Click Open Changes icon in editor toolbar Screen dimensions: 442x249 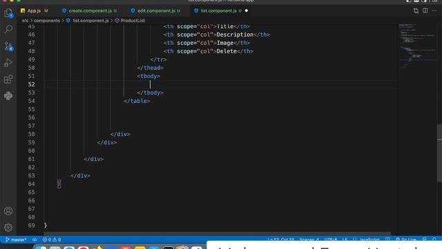(x=416, y=11)
